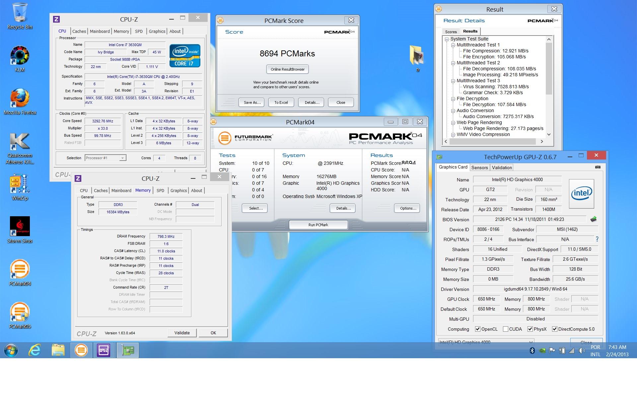Open File Explorer from the taskbar

pyautogui.click(x=58, y=350)
